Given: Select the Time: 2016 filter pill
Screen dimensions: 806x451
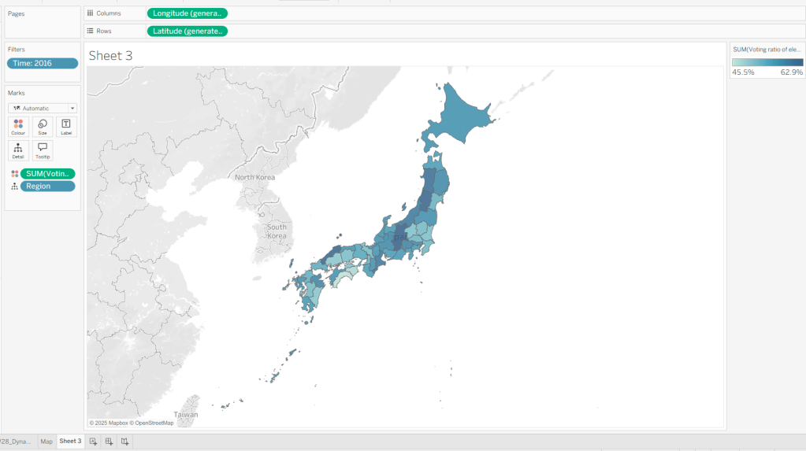Looking at the screenshot, I should coord(43,63).
